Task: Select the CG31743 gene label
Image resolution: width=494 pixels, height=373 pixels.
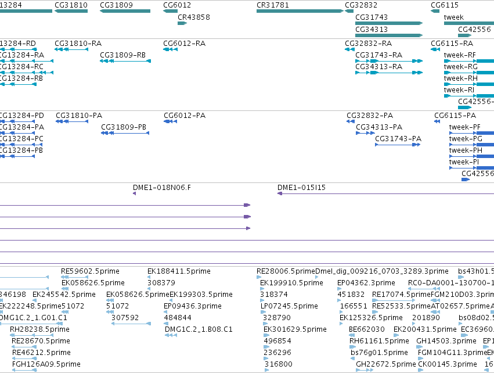Action: pos(372,17)
